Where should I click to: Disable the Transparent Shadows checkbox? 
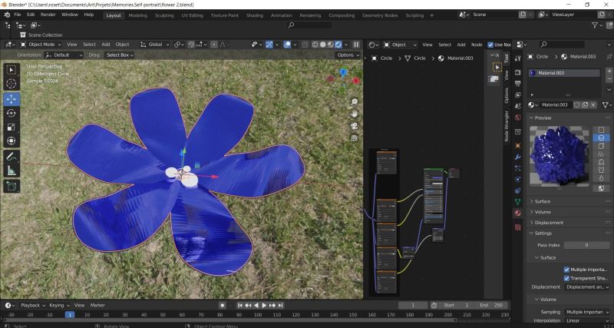(x=567, y=278)
